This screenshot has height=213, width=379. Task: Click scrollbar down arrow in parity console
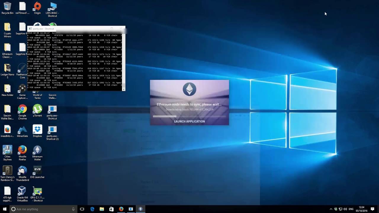(124, 89)
